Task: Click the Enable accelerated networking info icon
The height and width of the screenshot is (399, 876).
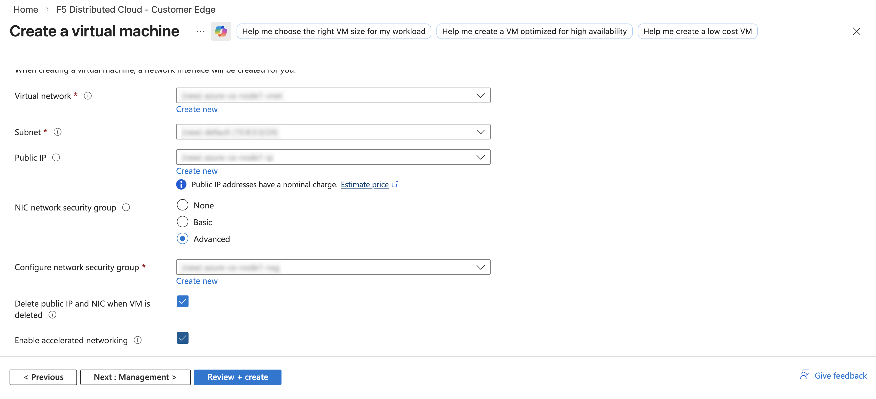Action: [x=138, y=340]
